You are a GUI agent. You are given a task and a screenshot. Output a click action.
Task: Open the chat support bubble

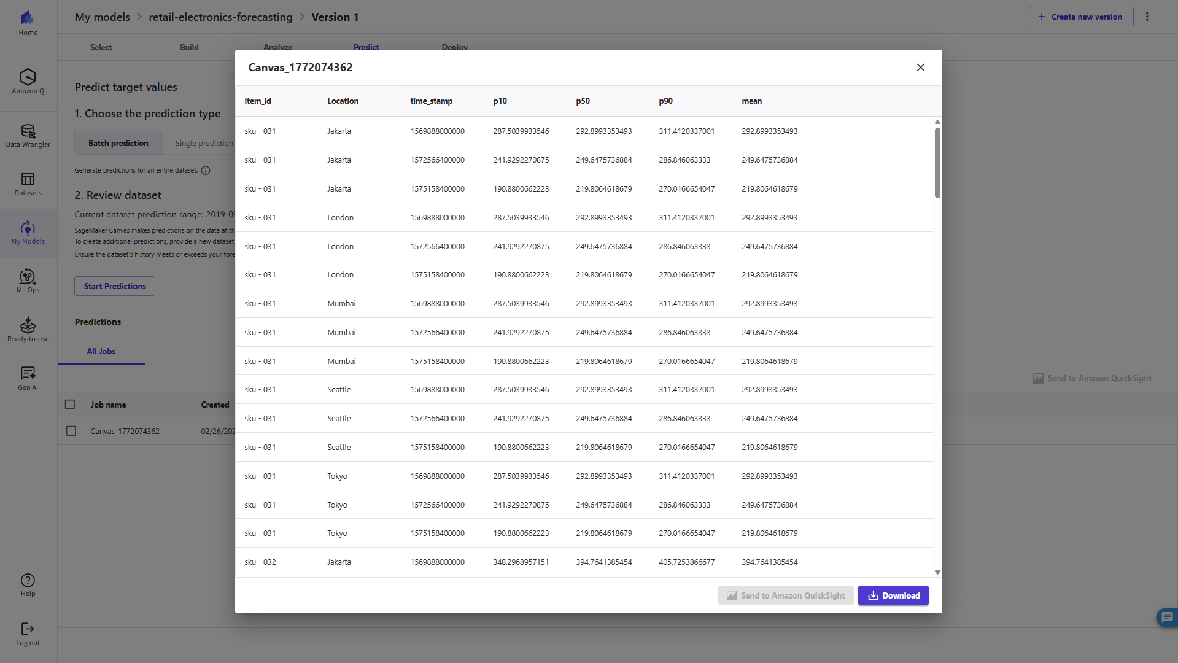(1166, 617)
